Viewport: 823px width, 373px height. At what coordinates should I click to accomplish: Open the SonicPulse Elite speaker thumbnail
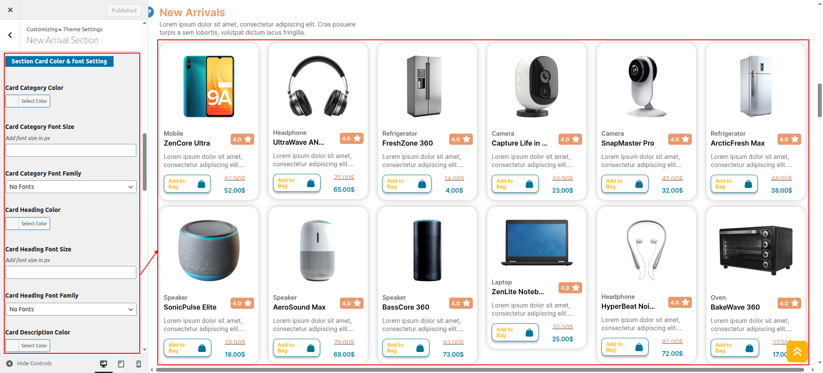pyautogui.click(x=209, y=251)
